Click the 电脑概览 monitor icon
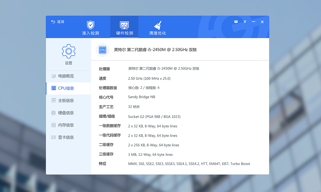 pyautogui.click(x=53, y=76)
